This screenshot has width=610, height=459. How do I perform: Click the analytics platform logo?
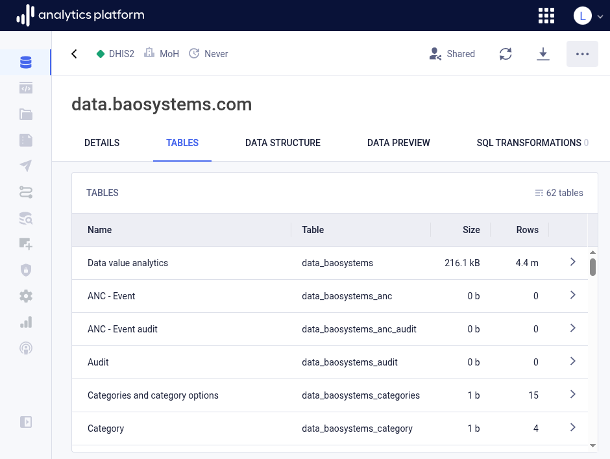click(80, 15)
